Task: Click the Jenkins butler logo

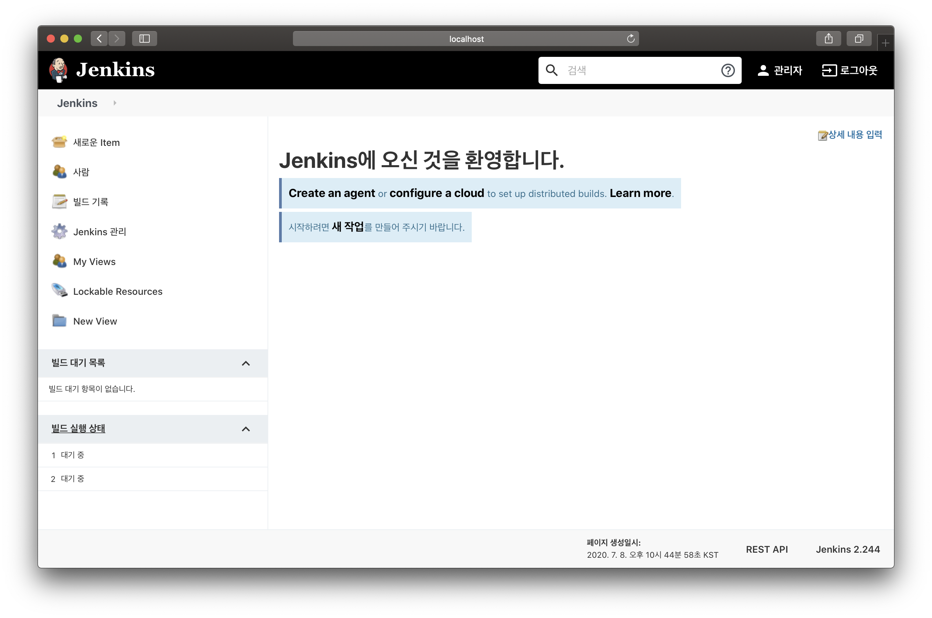Action: click(x=59, y=70)
